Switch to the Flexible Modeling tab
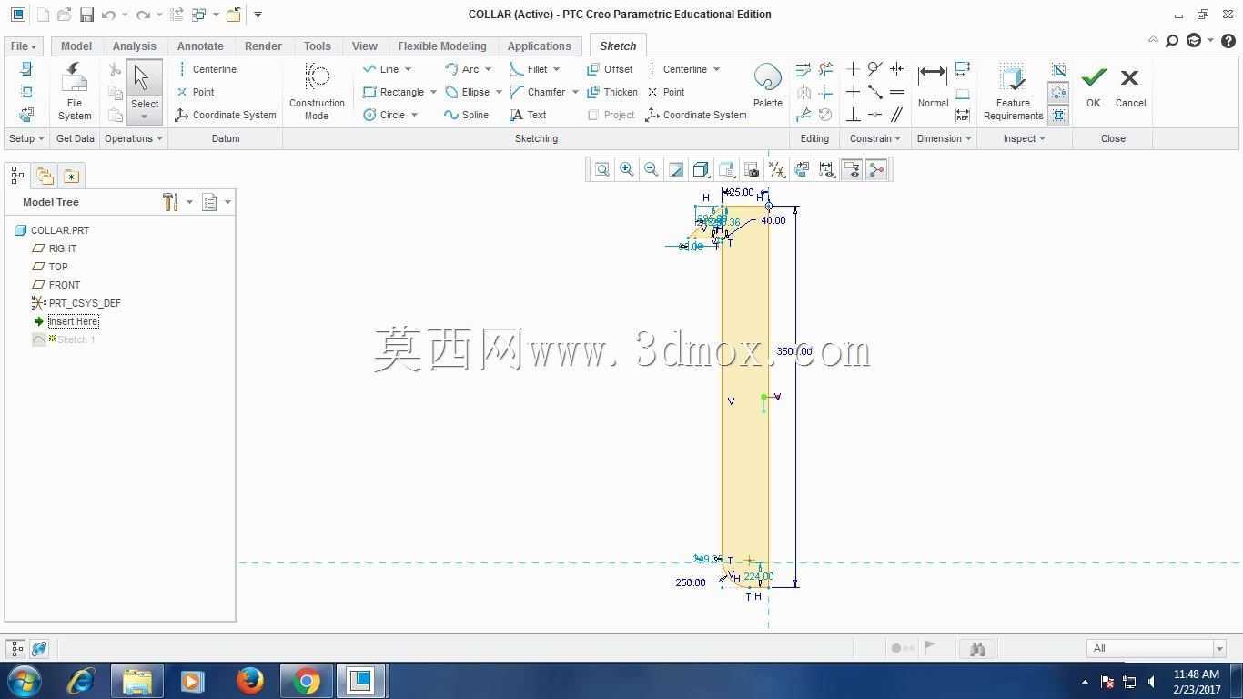The width and height of the screenshot is (1243, 699). click(442, 46)
